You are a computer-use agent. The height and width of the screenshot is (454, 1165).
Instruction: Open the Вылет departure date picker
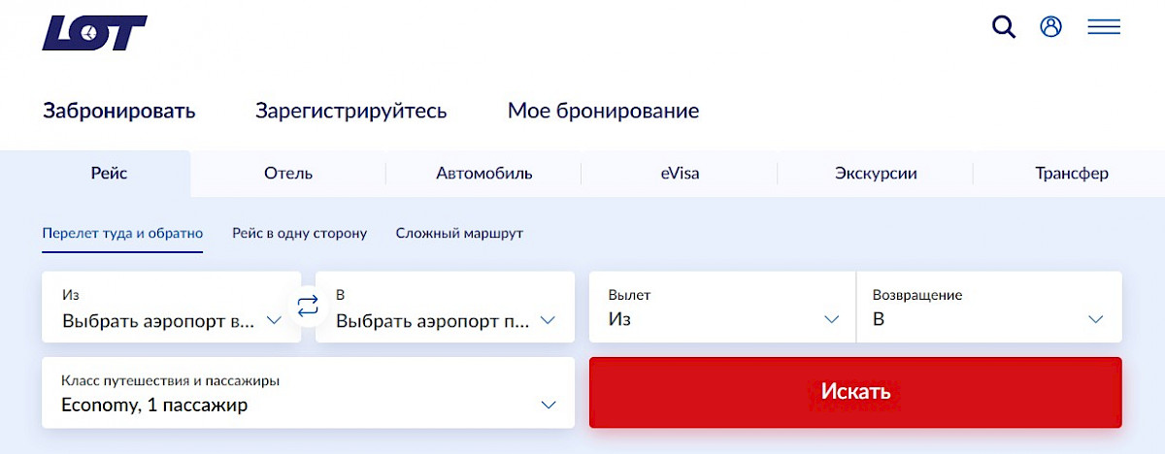[722, 307]
